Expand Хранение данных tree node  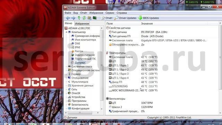tap(66, 86)
